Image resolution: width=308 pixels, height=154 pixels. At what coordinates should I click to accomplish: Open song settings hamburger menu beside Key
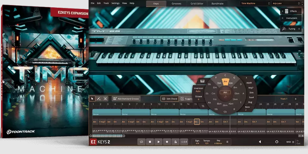coord(227,142)
